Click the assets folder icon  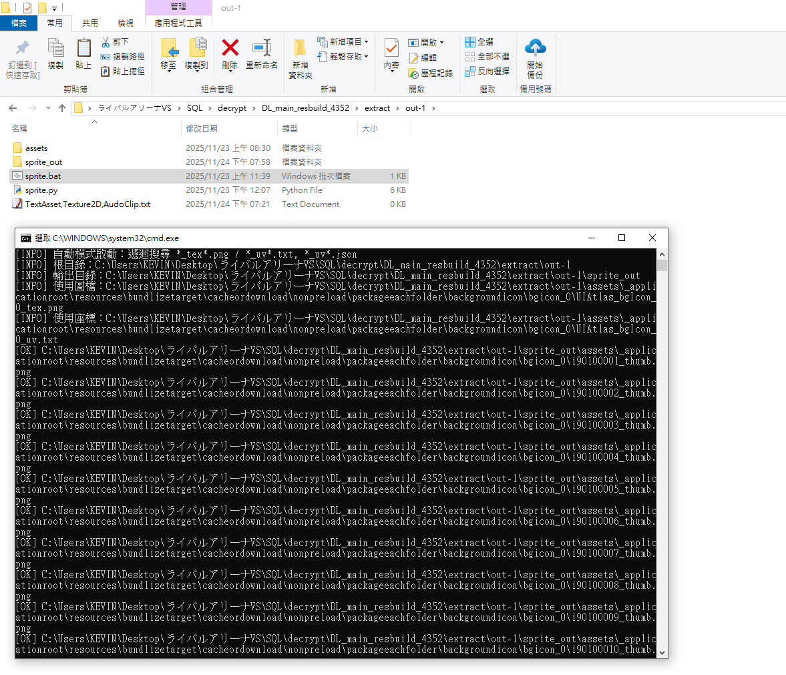pos(17,148)
